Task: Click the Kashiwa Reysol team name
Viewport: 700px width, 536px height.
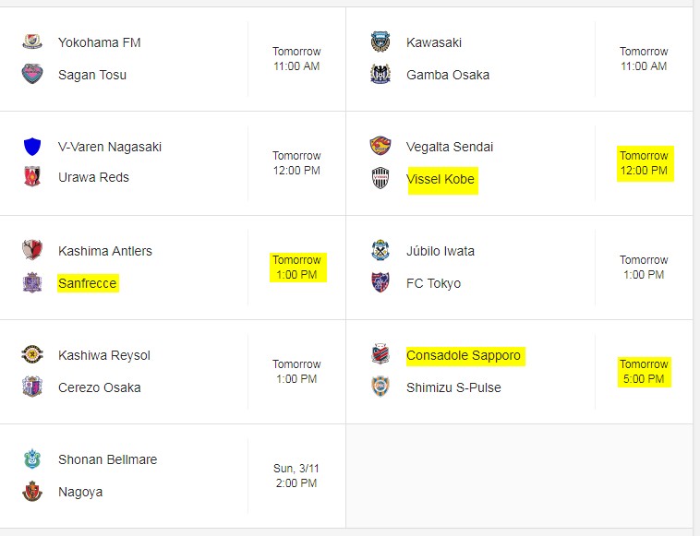Action: 104,355
